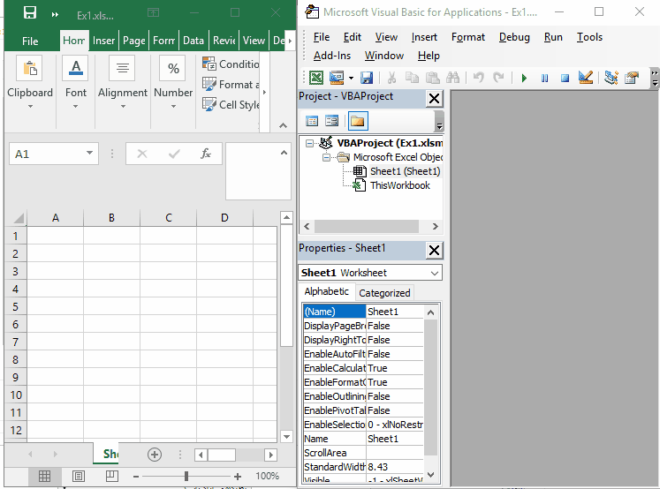The height and width of the screenshot is (489, 660).
Task: Toggle Folders button in Project panel
Action: point(357,121)
